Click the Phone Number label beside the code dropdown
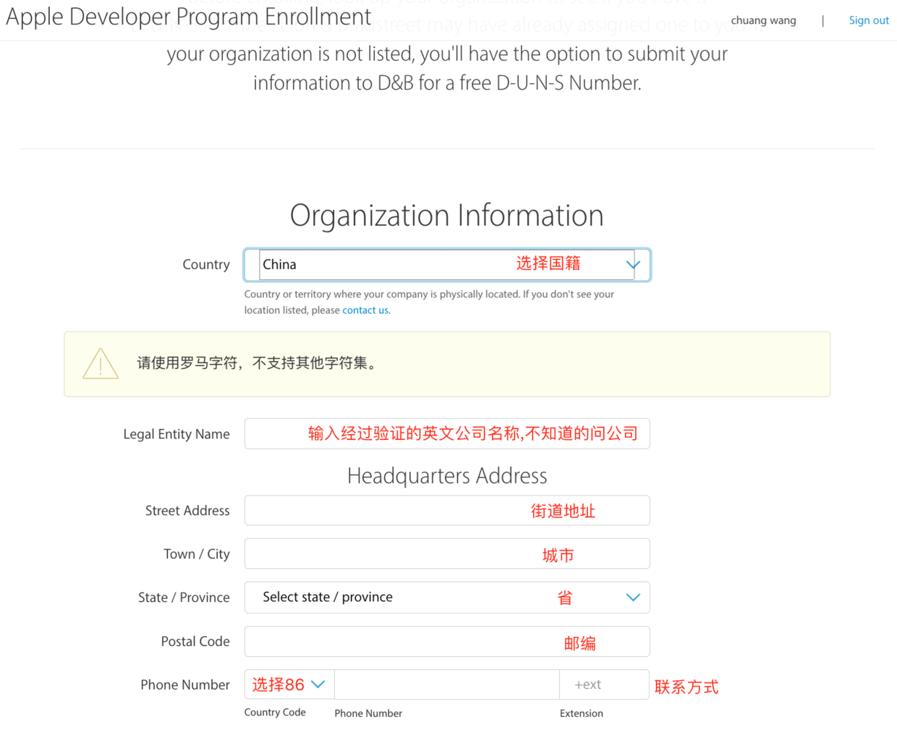The image size is (897, 738). (x=185, y=685)
